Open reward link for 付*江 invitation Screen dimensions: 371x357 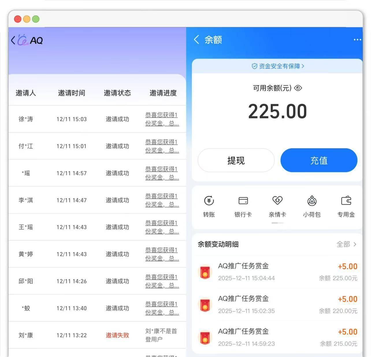coord(162,146)
